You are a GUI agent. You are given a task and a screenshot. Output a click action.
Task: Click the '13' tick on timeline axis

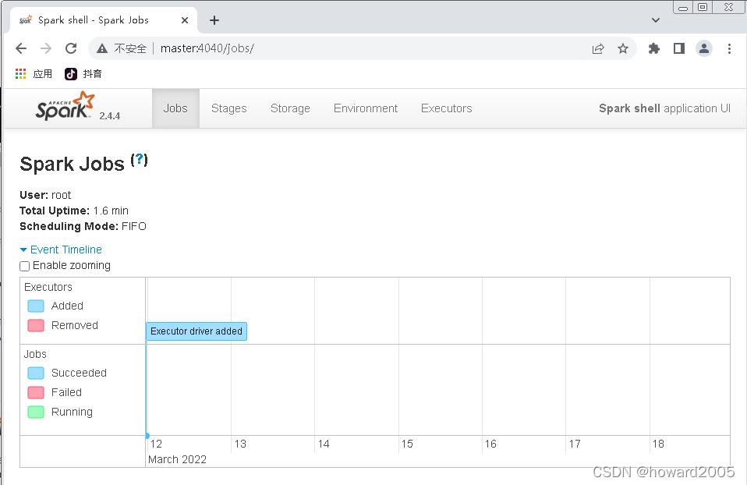tap(240, 444)
